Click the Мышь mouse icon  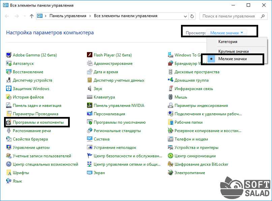[171, 97]
